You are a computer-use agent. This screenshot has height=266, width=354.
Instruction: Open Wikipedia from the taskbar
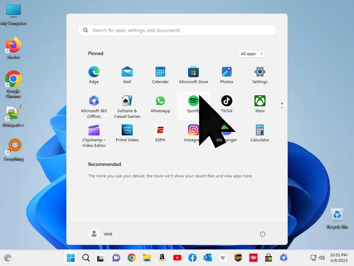coord(223,258)
